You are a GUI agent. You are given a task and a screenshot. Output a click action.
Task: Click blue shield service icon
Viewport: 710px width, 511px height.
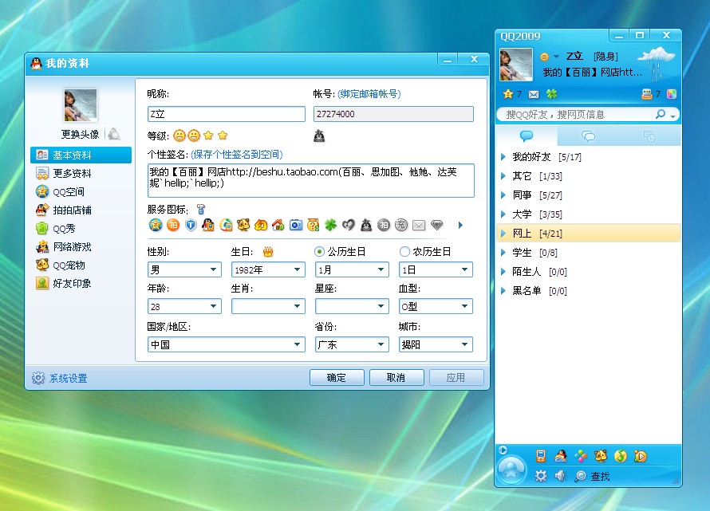(x=191, y=225)
